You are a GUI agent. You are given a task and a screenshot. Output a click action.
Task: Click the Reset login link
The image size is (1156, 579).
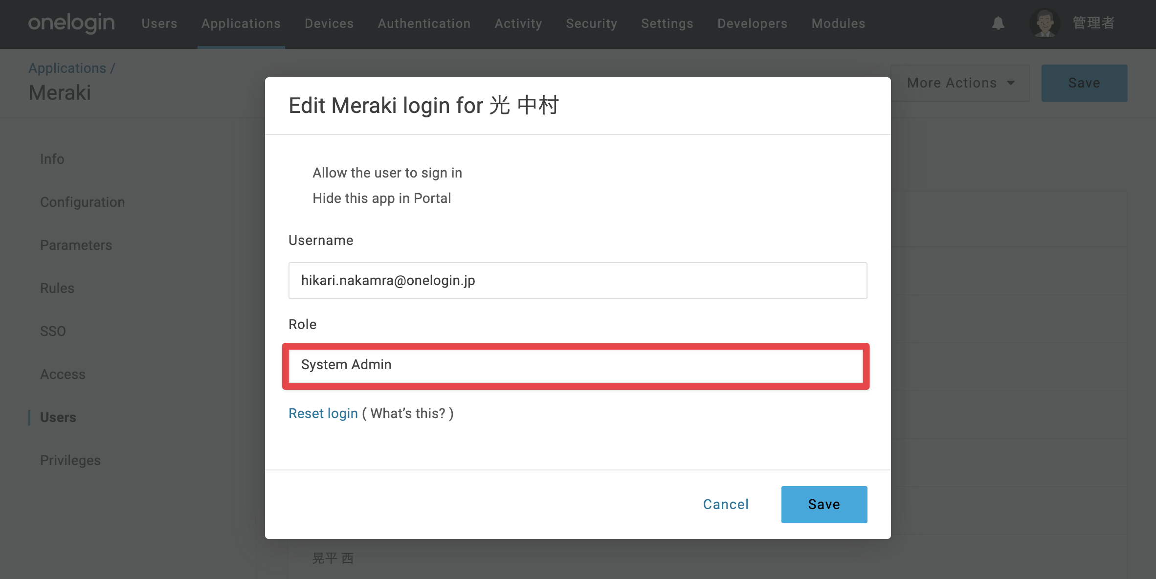323,413
